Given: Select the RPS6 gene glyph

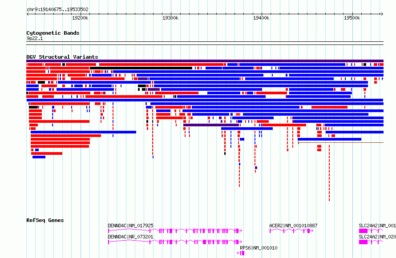Looking at the screenshot, I should coord(241,253).
